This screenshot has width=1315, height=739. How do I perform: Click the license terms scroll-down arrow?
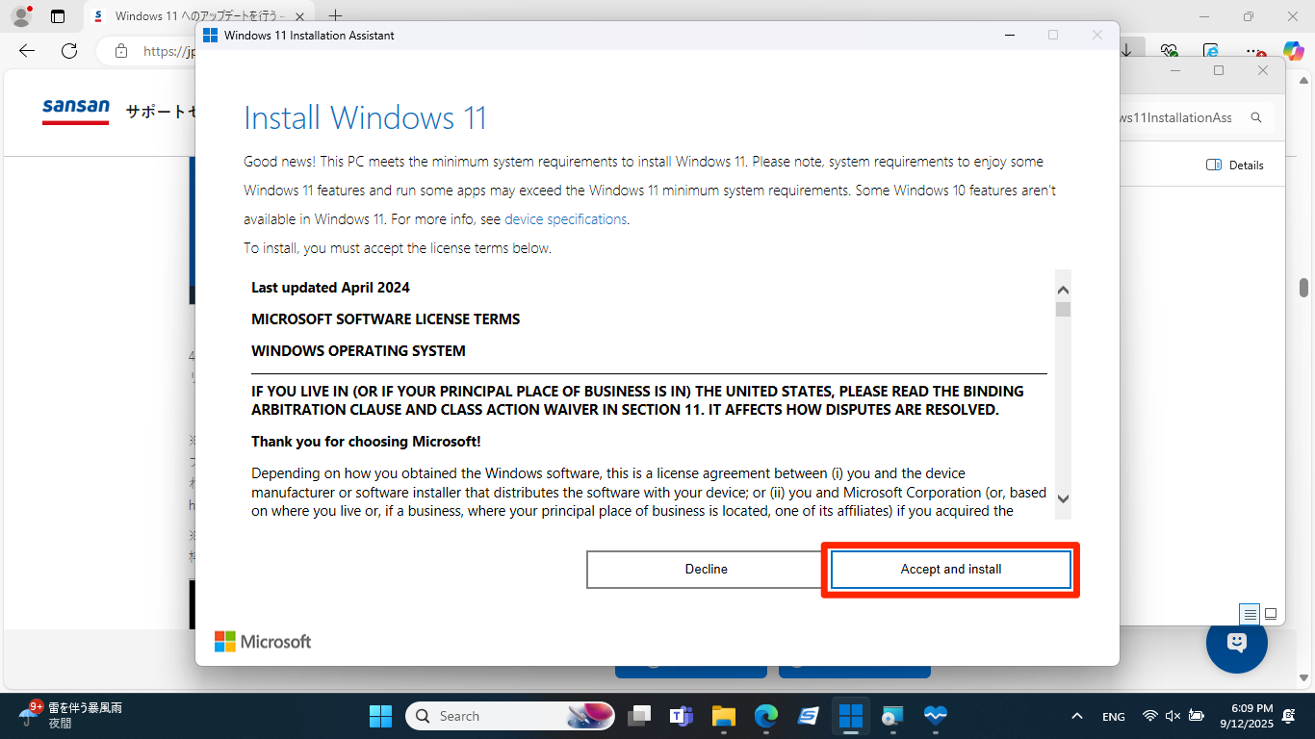pyautogui.click(x=1063, y=498)
